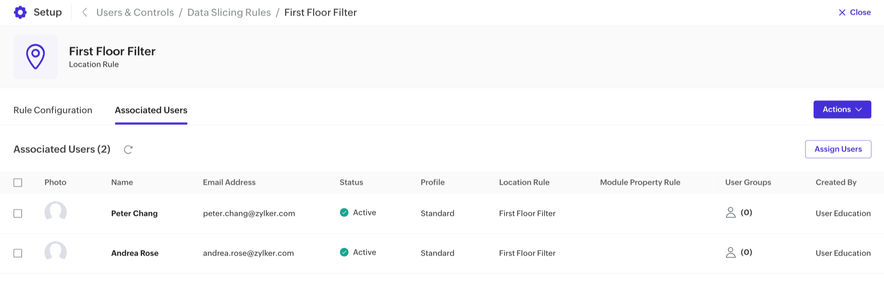
Task: Click the Status column header
Action: pos(351,182)
